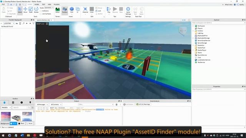This screenshot has width=246, height=138.
Task: Toggle the Join Surfaces checkbox
Action: pos(41,14)
